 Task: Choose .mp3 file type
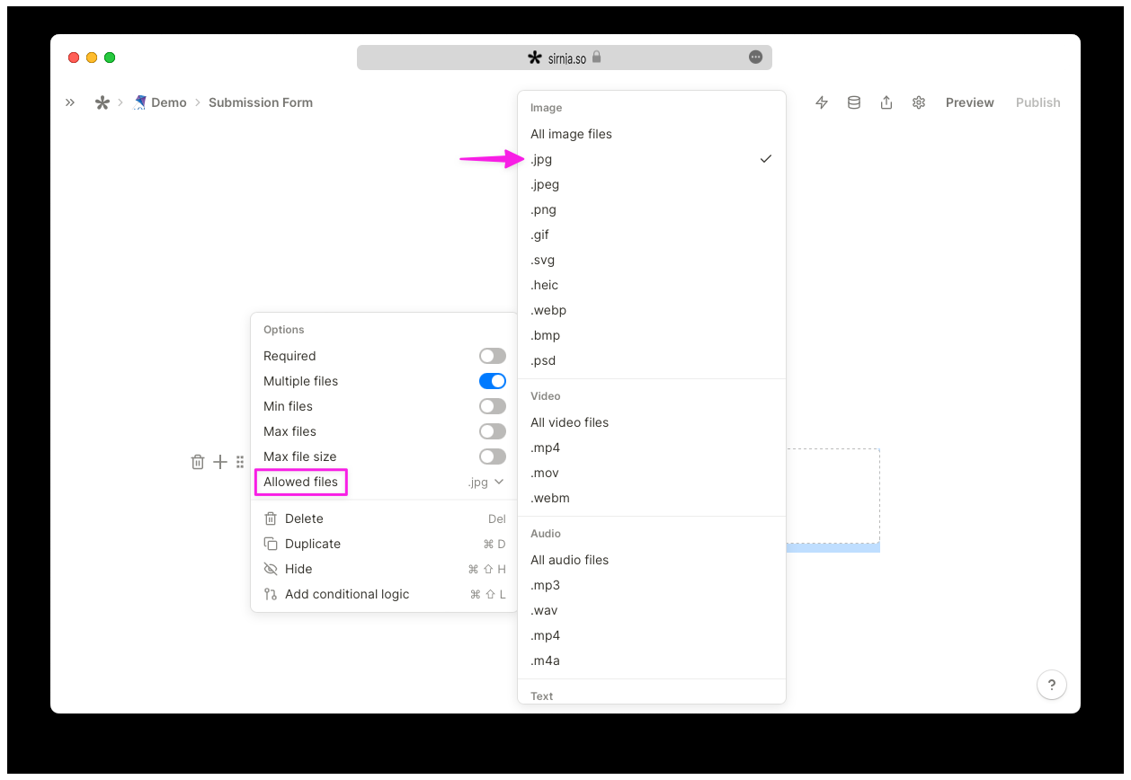click(x=652, y=585)
